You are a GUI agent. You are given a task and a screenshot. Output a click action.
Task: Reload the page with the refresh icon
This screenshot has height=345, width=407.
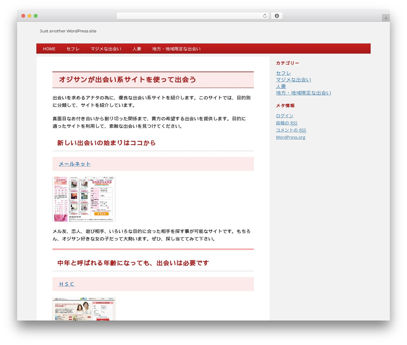tap(265, 16)
